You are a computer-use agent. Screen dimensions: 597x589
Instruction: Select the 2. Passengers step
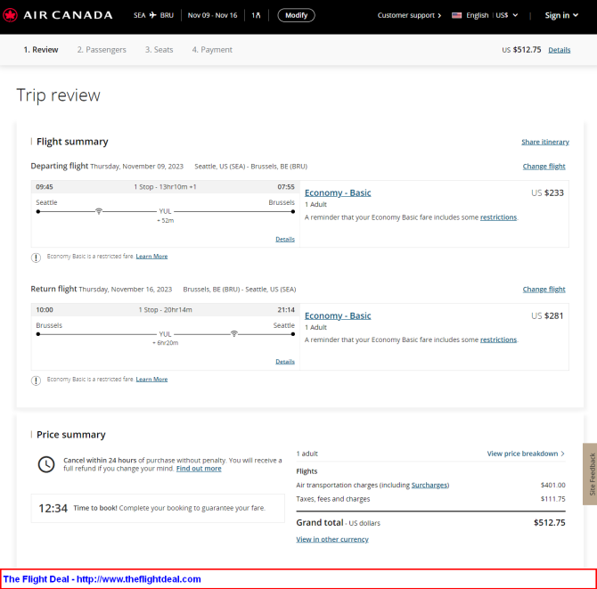coord(102,50)
